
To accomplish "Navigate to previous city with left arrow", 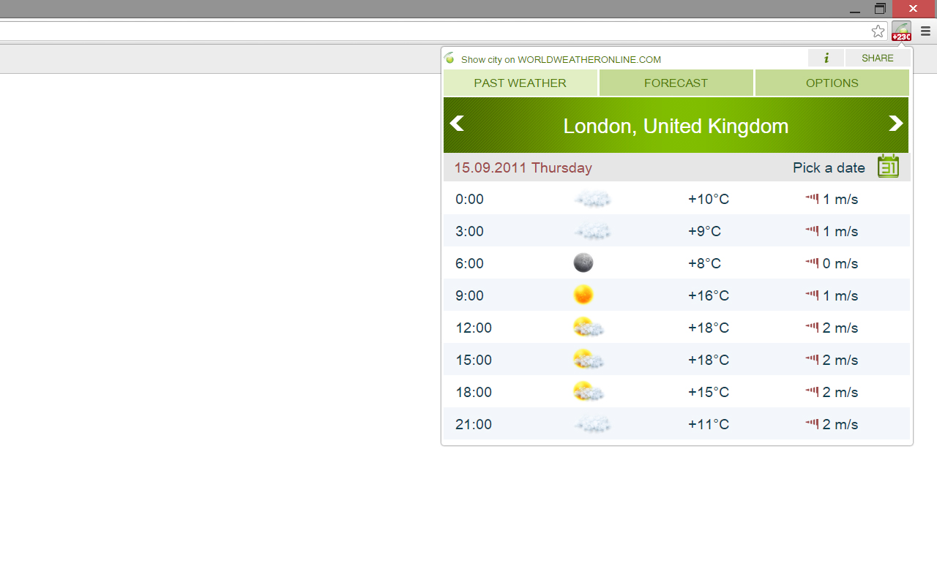I will [x=457, y=124].
